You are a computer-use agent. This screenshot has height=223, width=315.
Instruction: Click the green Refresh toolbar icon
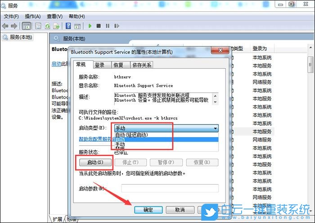48,26
